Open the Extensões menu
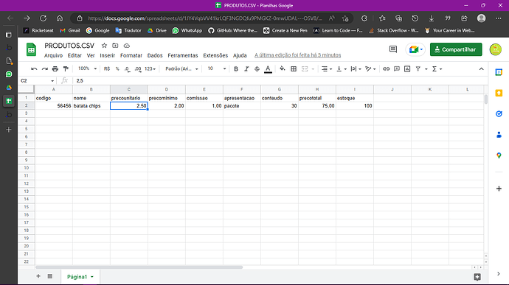The width and height of the screenshot is (509, 285). tap(215, 55)
